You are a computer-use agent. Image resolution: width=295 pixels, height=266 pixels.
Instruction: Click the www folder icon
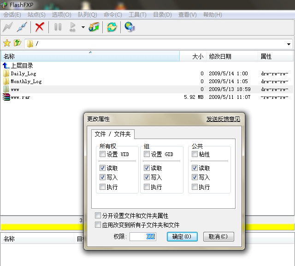6,89
